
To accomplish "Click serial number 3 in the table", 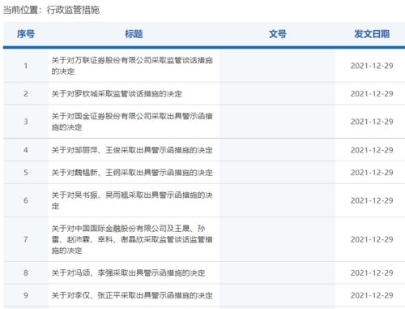I will coord(26,122).
